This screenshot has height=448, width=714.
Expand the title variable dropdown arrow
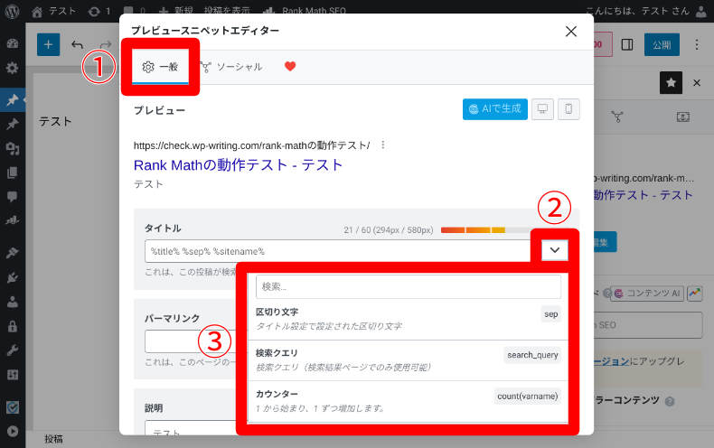554,250
